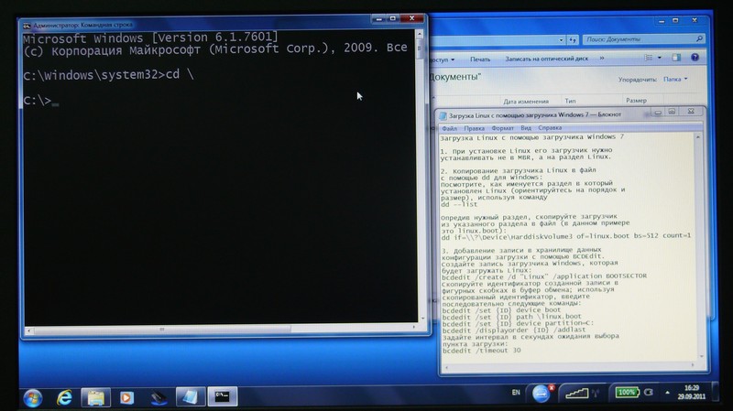This screenshot has width=733, height=411.
Task: Click 'bcdedit /set {ID} path \linux.boot' line
Action: pos(512,317)
